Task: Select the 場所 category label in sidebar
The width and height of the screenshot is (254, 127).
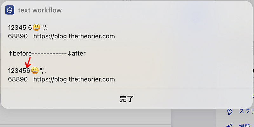Action: pos(246,126)
